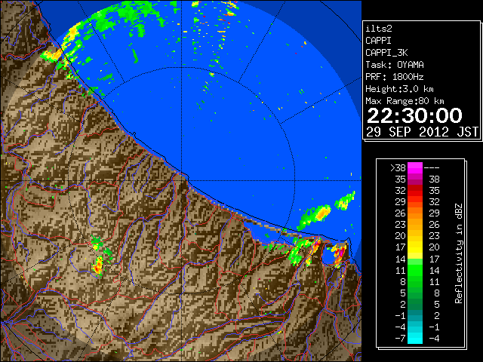This screenshot has height=362, width=483.
Task: Click the orange 26-29 dBZ legend swatch
Action: coord(415,213)
